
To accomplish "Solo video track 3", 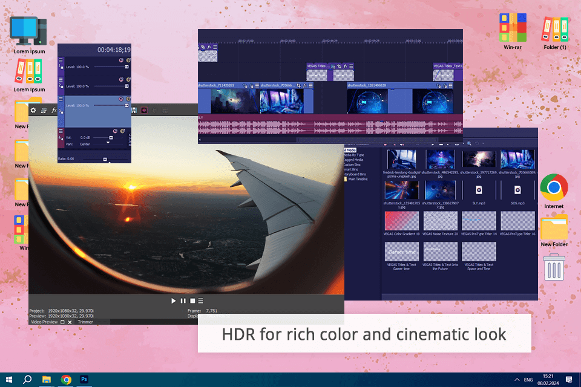I will 128,99.
